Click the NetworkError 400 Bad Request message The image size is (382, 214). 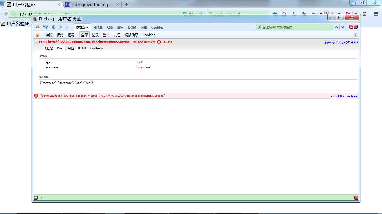(x=103, y=96)
